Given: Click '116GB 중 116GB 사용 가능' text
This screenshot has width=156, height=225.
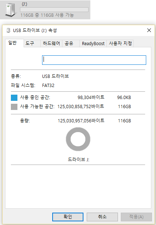Looking at the screenshot, I should (47, 15).
